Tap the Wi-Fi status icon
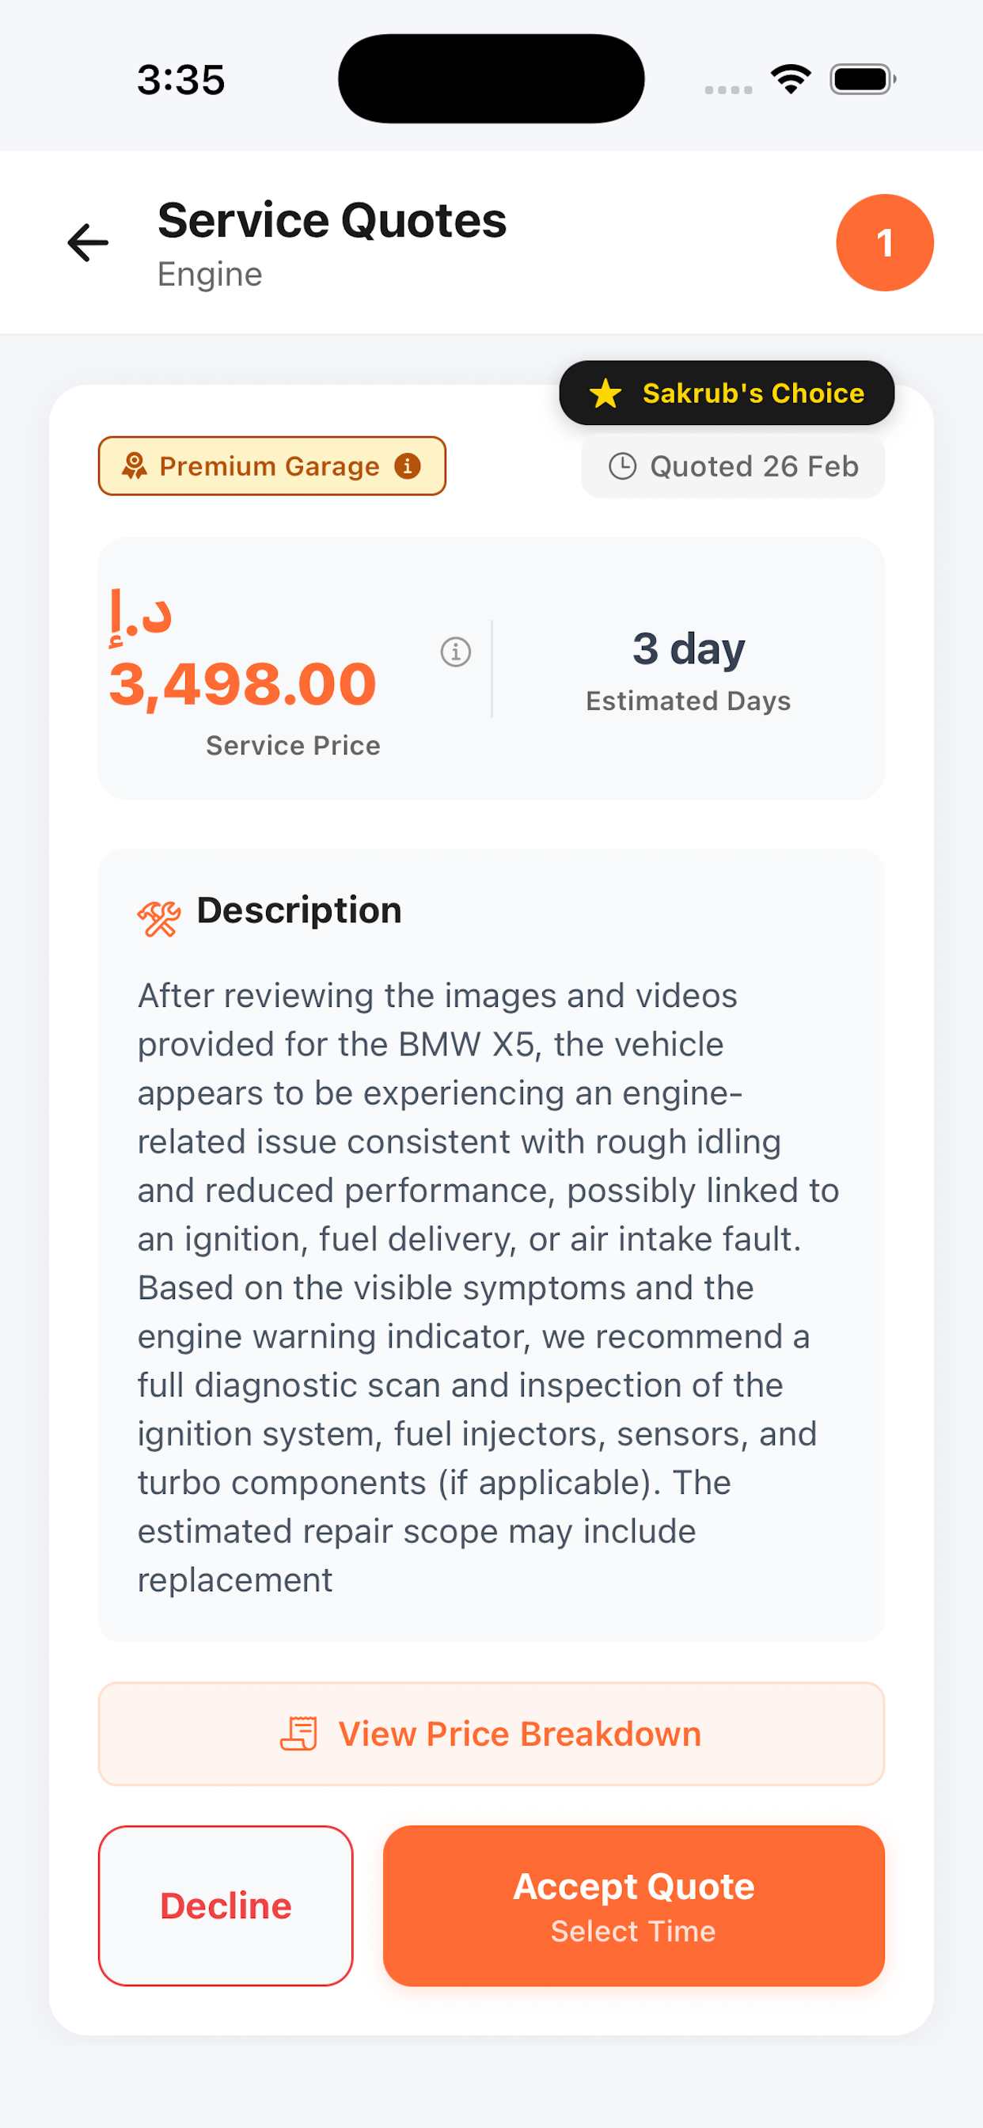The image size is (983, 2128). click(791, 79)
